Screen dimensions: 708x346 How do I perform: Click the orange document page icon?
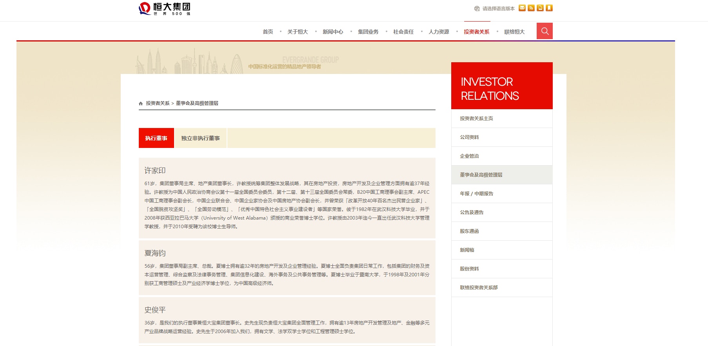point(540,8)
